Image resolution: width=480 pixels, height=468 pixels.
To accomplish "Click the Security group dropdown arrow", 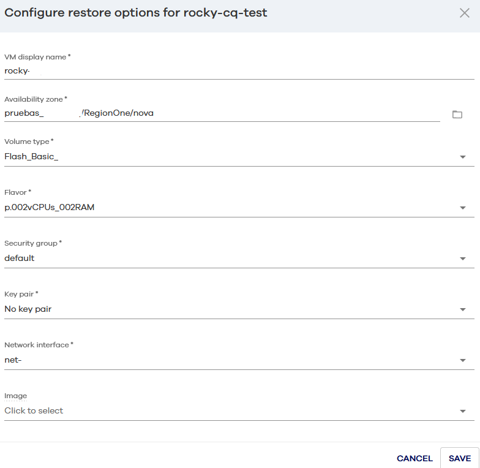I will point(463,259).
